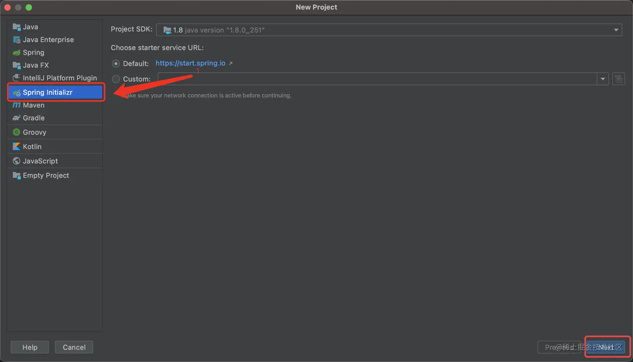Select the Default starter URL radio button
Viewport: 633px width, 362px height.
pos(116,64)
